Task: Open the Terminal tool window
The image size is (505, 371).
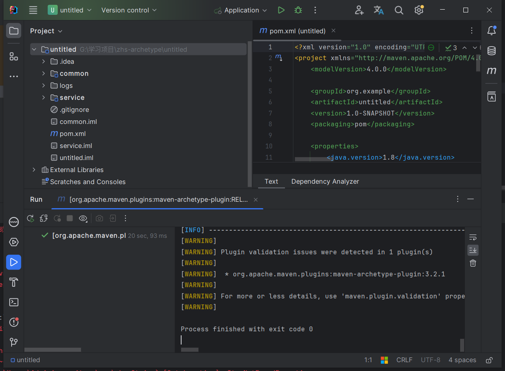Action: click(x=14, y=302)
